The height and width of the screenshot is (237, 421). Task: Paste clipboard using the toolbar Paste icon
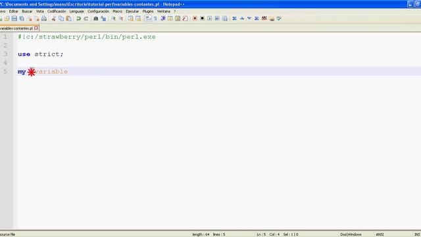click(68, 18)
